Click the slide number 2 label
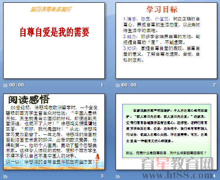The height and width of the screenshot is (180, 220). point(214,85)
